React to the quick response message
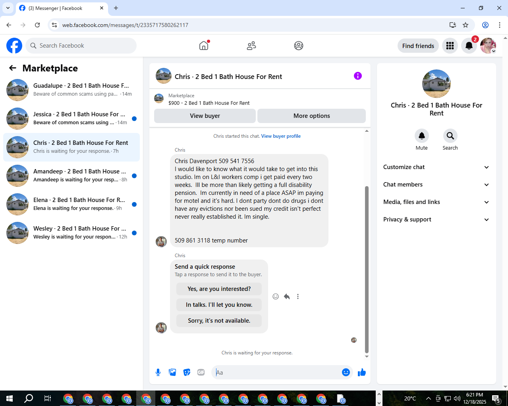Screen dimensions: 508x406 click(276, 296)
